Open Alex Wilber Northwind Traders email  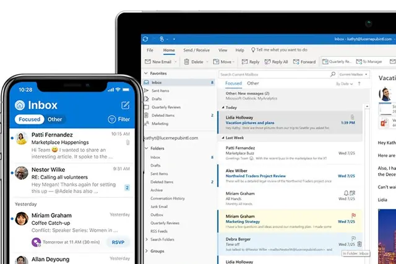290,176
